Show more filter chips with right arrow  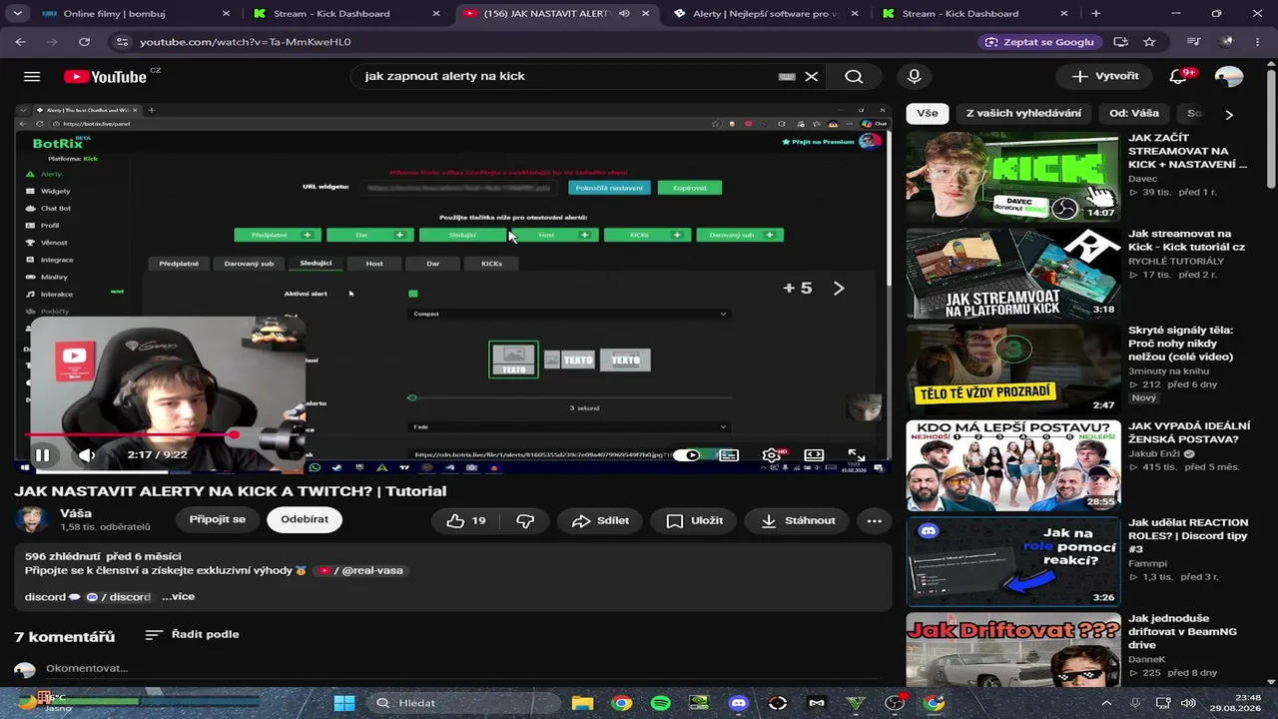point(1229,115)
